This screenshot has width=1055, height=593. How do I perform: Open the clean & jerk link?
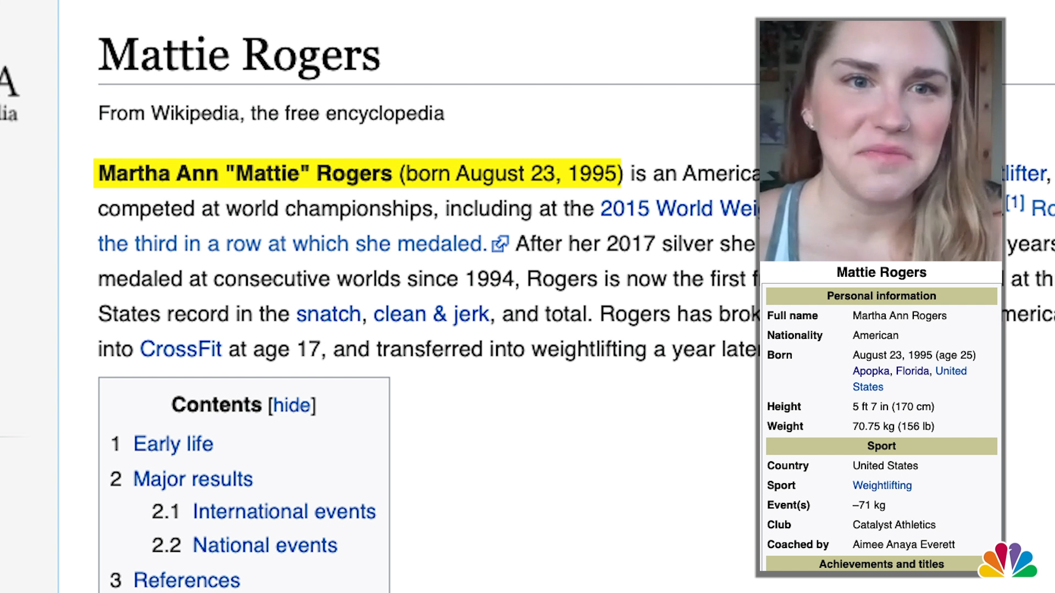(431, 314)
